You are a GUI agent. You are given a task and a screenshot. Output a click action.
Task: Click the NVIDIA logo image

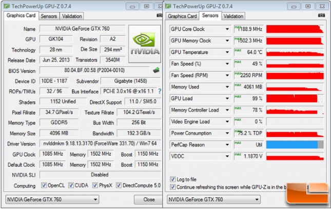pos(145,44)
